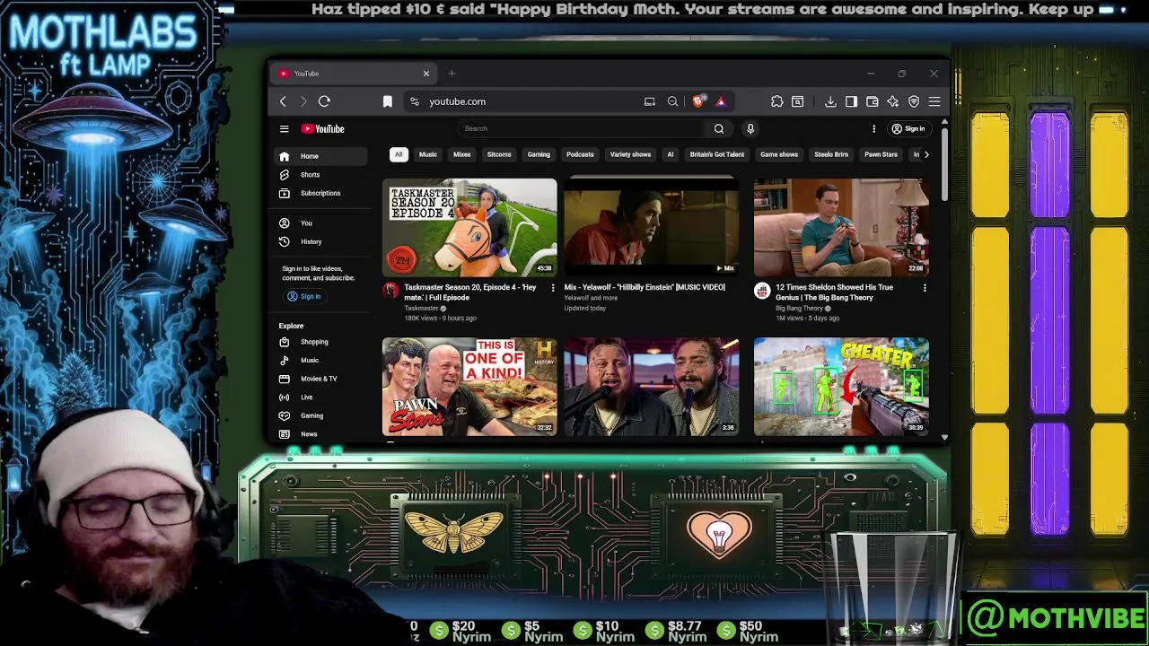Viewport: 1149px width, 646px height.
Task: Open the Big Bang Theory channel link
Action: tap(799, 308)
